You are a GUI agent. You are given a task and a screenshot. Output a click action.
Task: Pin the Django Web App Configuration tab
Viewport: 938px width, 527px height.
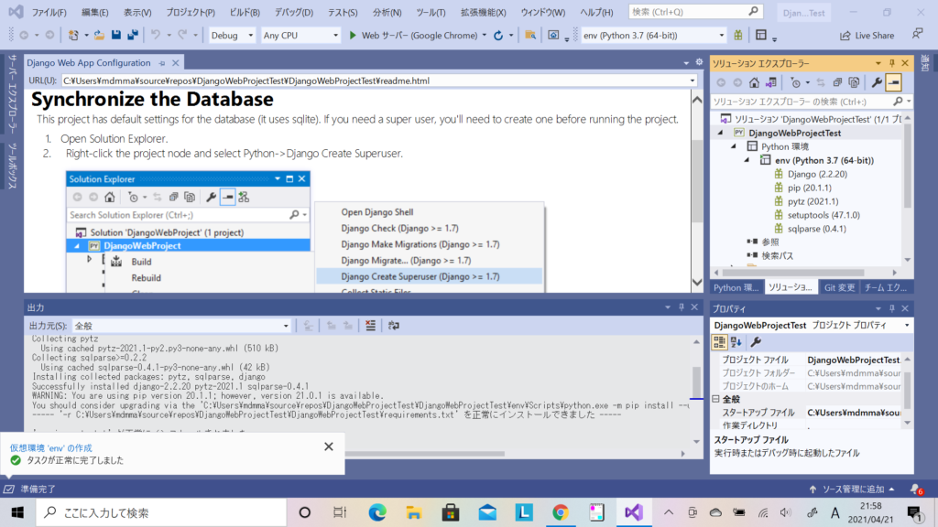162,63
